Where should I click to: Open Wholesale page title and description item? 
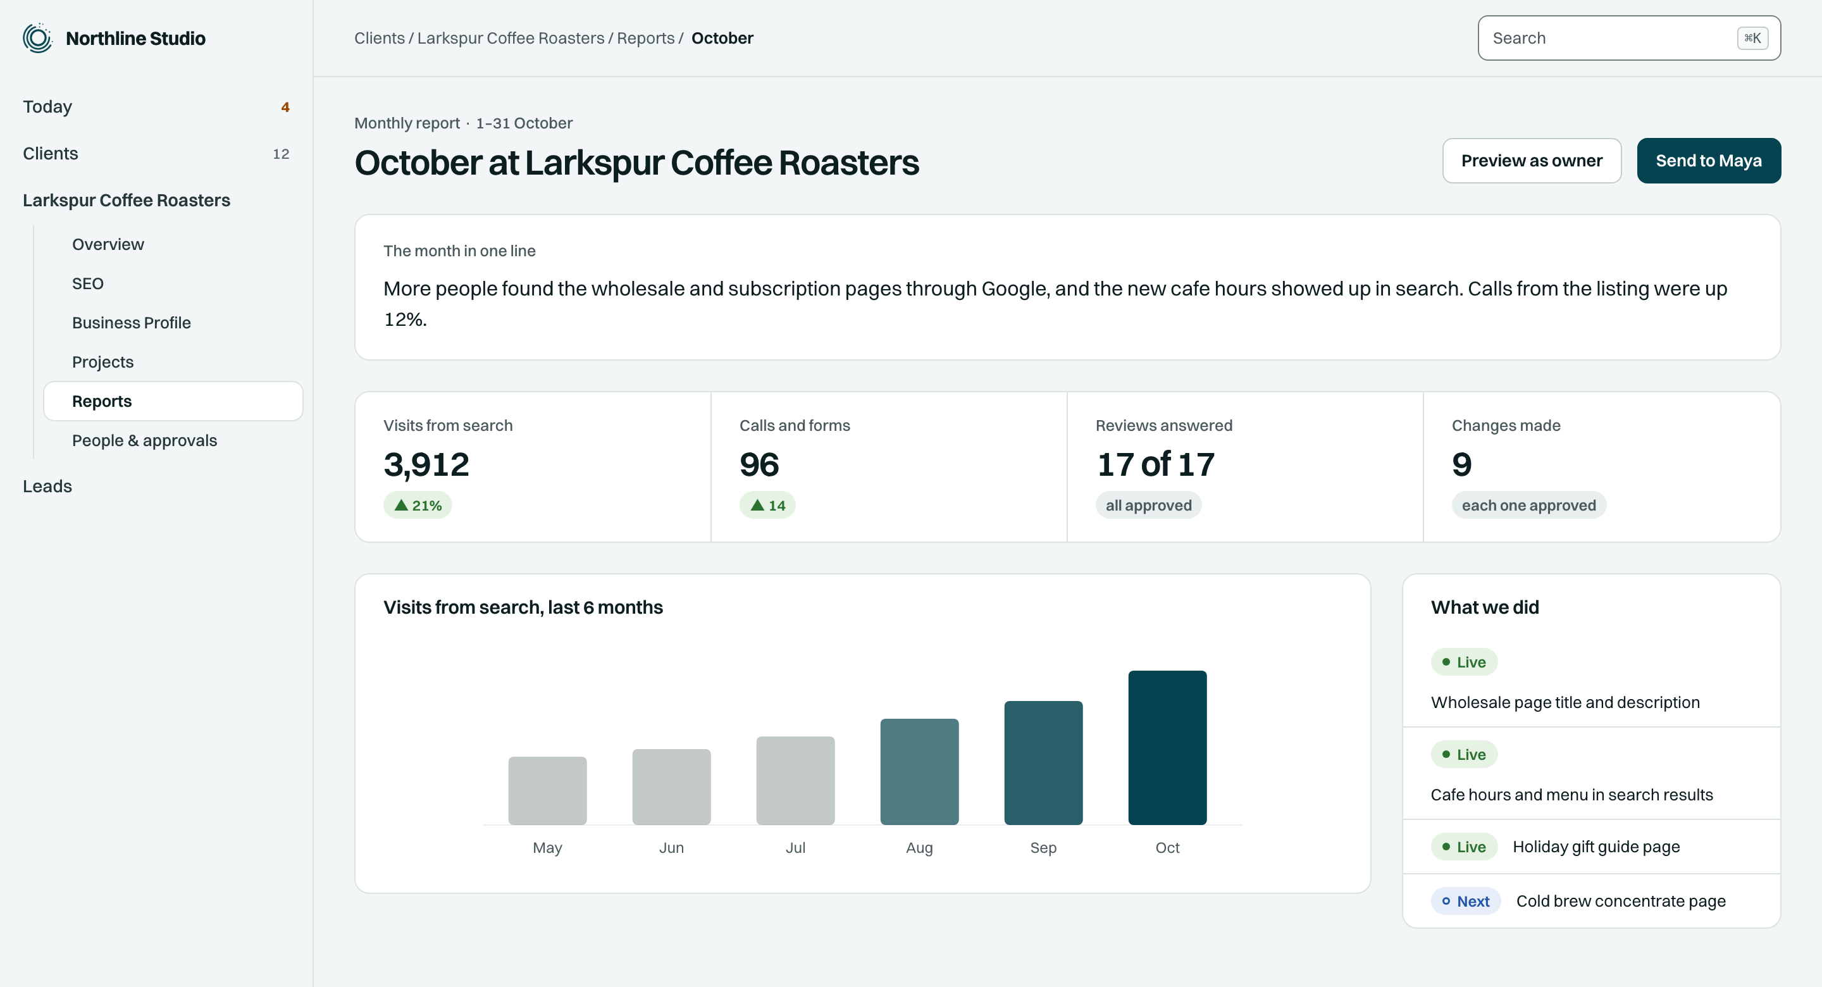click(x=1565, y=702)
